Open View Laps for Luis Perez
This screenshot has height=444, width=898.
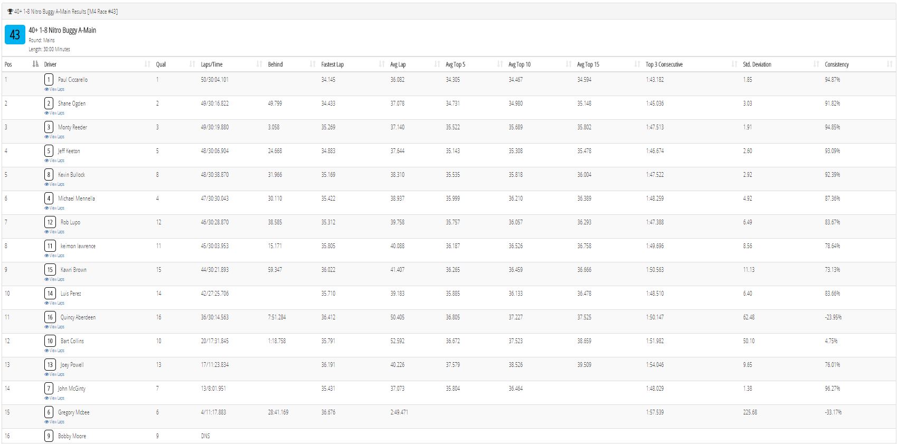[54, 303]
